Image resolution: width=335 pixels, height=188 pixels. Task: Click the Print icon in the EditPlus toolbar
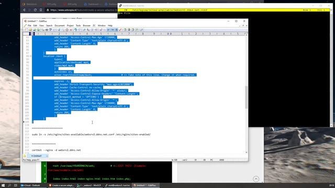pyautogui.click(x=47, y=30)
